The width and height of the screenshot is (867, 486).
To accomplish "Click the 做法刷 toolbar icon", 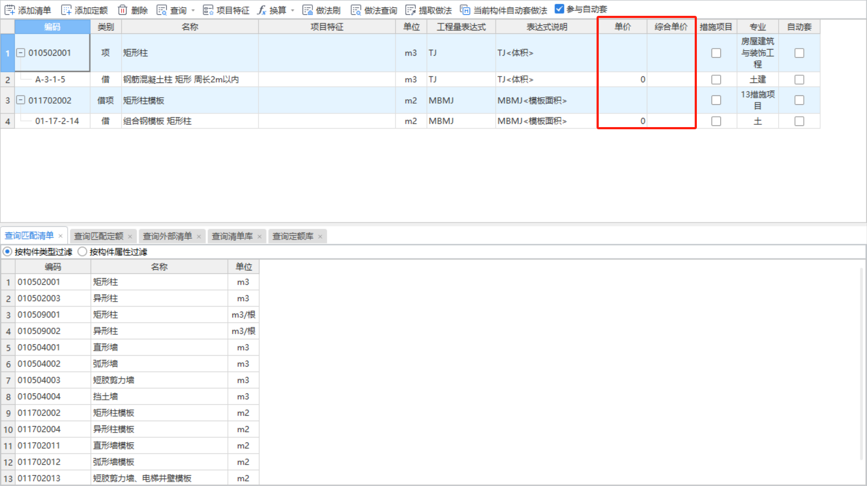I will pos(308,10).
